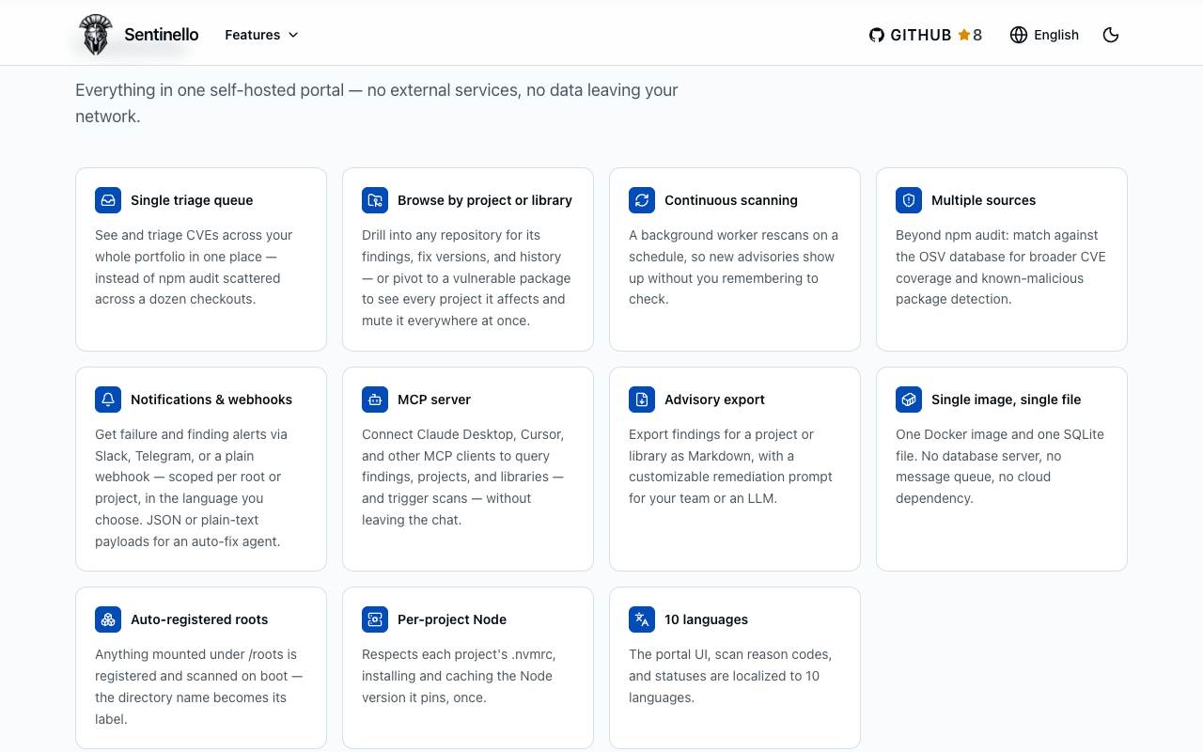The width and height of the screenshot is (1203, 752).
Task: Open the GITHUB repository link
Action: pos(925,35)
